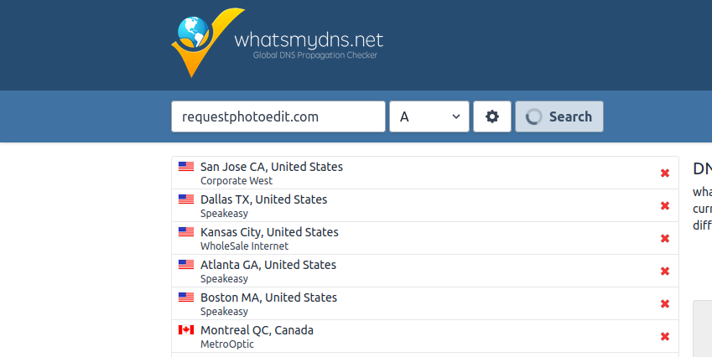The height and width of the screenshot is (357, 712).
Task: Select the Boston MA, United States row
Action: (x=425, y=303)
